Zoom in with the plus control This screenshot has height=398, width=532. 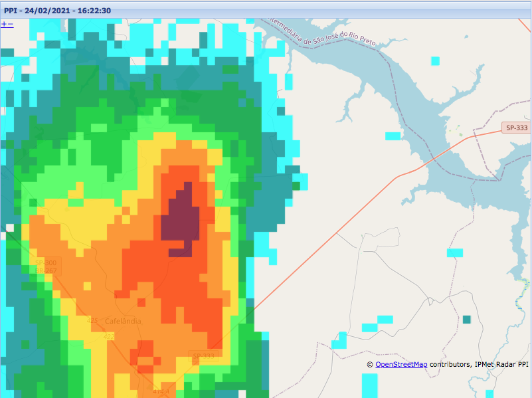pyautogui.click(x=4, y=24)
